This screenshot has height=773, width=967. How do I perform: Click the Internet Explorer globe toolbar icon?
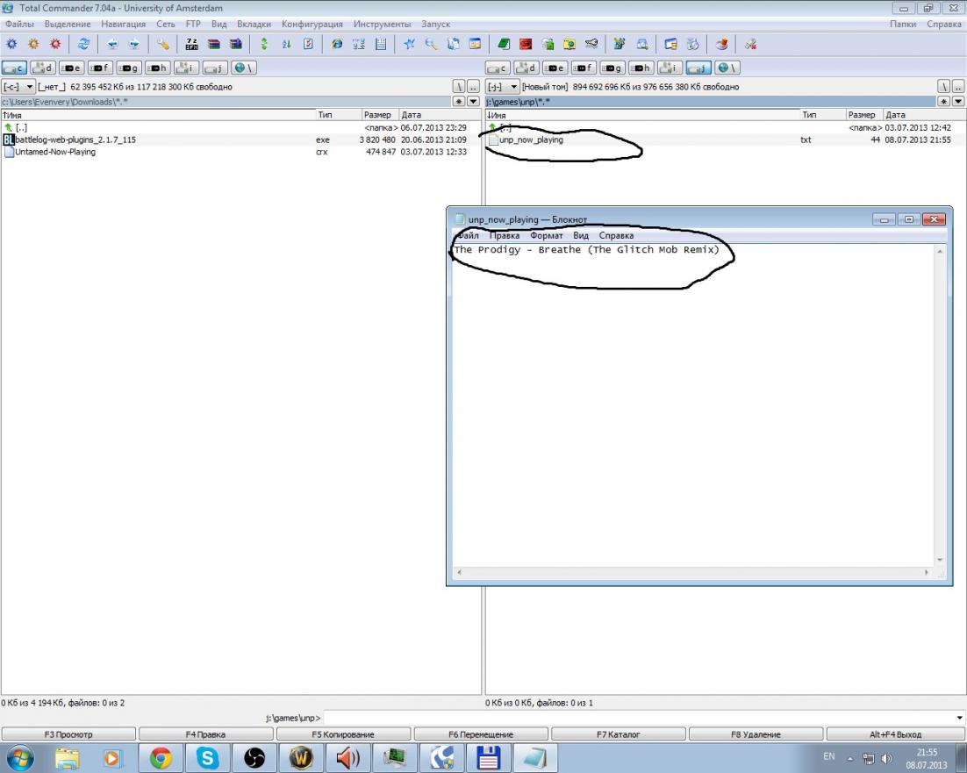(337, 44)
